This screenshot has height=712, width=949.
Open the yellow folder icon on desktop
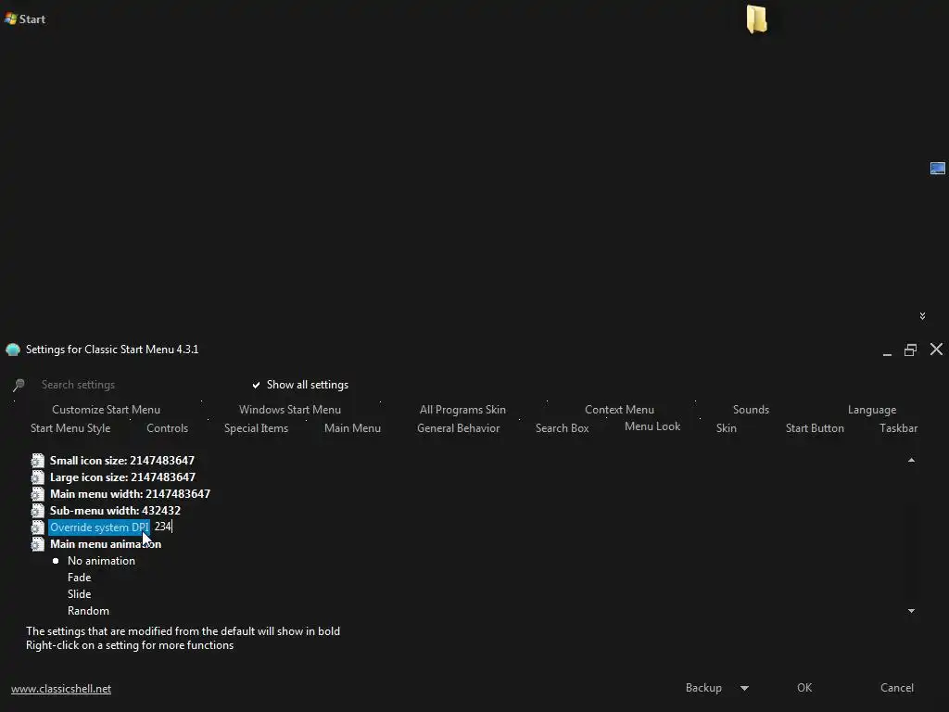756,19
